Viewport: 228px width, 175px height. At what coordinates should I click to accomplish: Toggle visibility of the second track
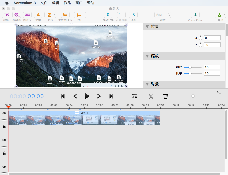click(4, 140)
